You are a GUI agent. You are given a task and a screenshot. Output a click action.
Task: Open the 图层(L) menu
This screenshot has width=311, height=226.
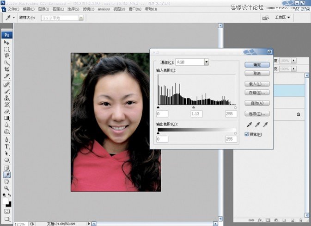[58, 9]
